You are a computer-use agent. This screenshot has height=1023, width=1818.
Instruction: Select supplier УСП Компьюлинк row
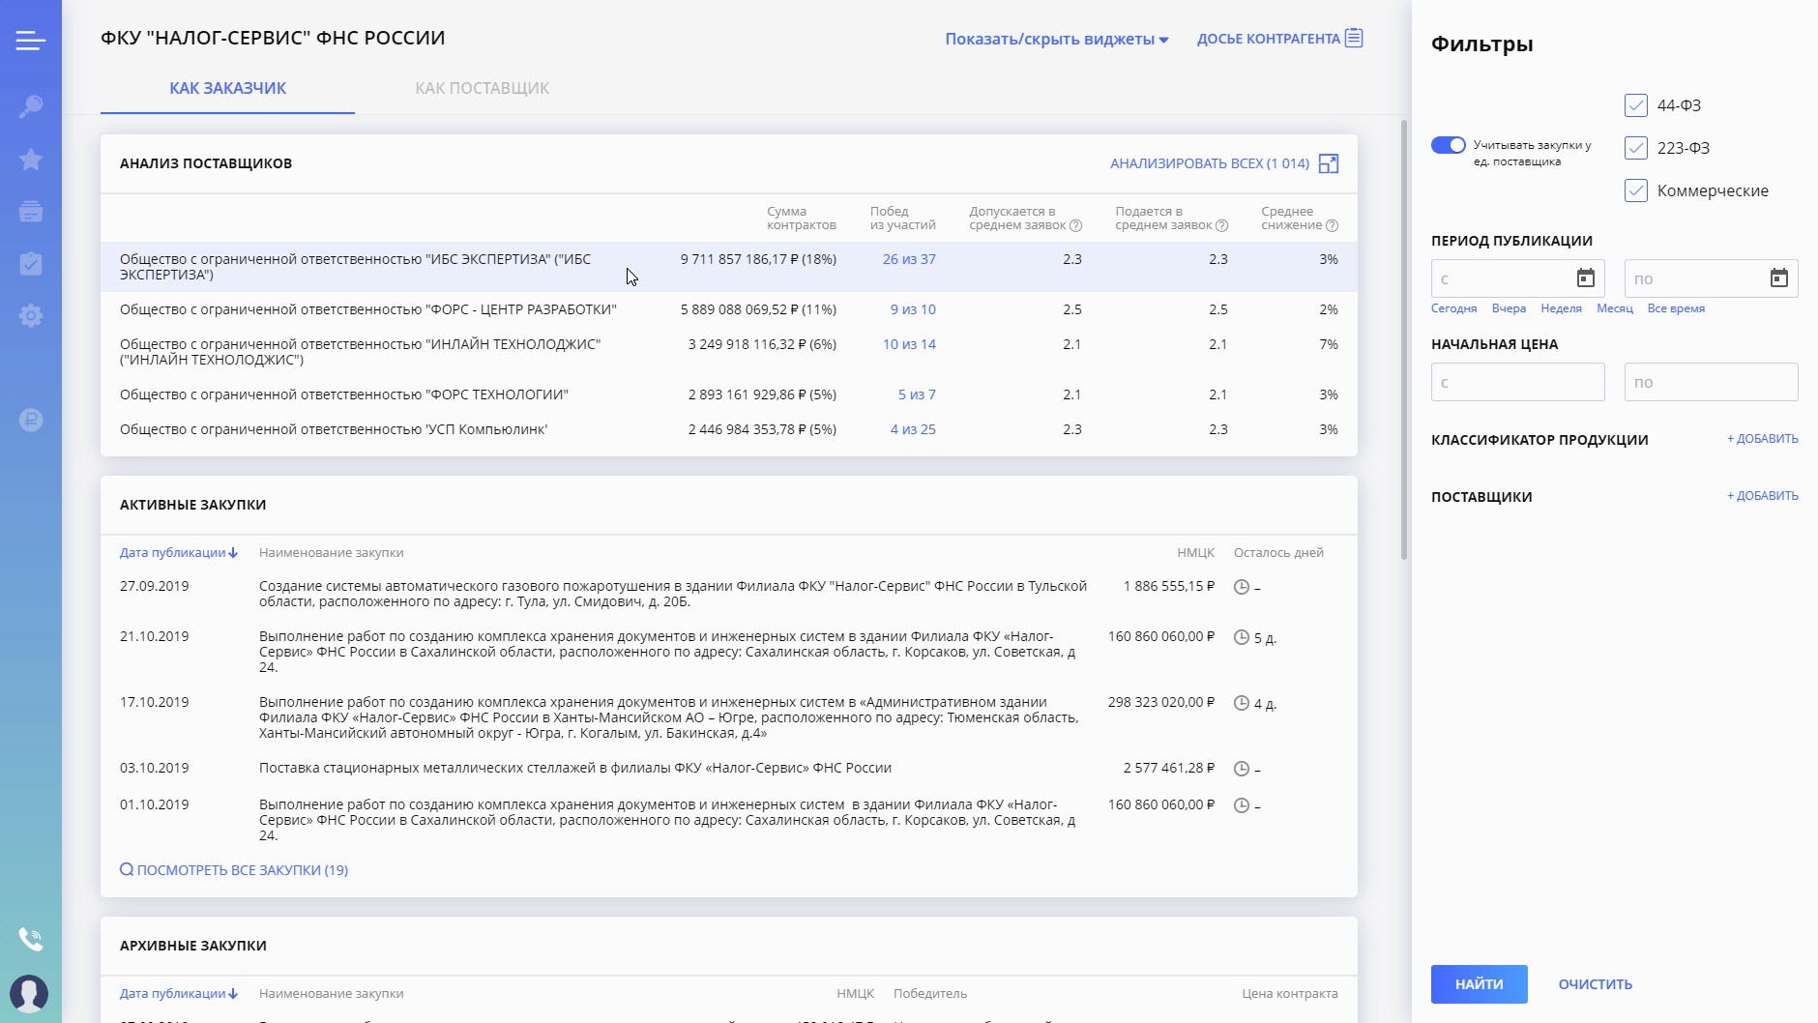(x=729, y=429)
